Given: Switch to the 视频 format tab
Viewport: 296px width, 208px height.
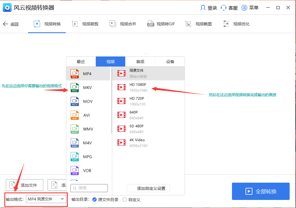Looking at the screenshot, I should 110,62.
